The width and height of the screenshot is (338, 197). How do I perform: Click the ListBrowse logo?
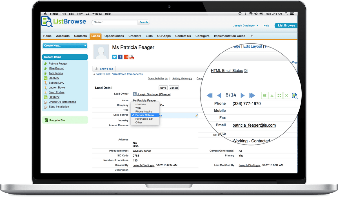[63, 21]
